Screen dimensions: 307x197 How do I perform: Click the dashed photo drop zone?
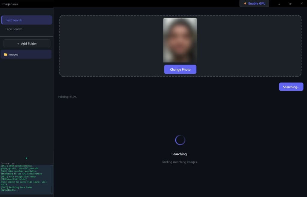point(105,45)
